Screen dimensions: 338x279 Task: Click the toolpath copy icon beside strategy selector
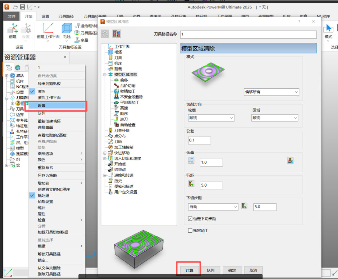(117, 34)
